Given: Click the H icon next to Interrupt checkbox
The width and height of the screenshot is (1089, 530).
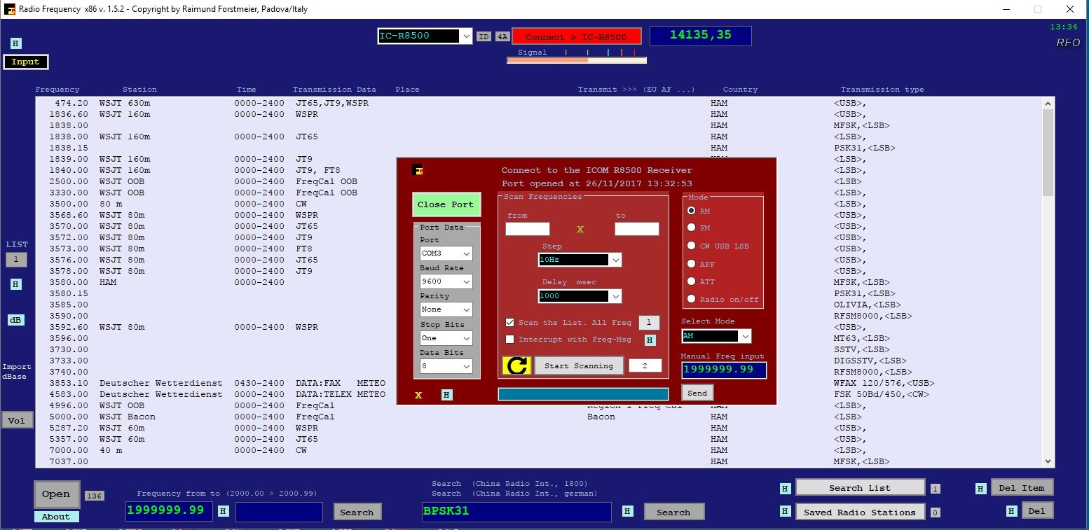Looking at the screenshot, I should point(650,340).
